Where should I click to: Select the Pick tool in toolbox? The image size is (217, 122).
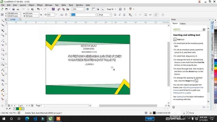click(x=2, y=20)
